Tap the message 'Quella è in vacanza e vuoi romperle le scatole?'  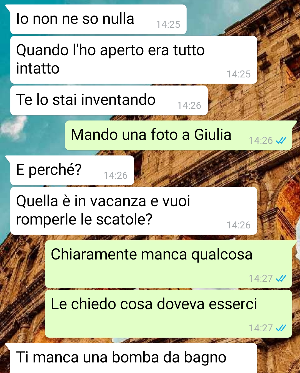[134, 211]
